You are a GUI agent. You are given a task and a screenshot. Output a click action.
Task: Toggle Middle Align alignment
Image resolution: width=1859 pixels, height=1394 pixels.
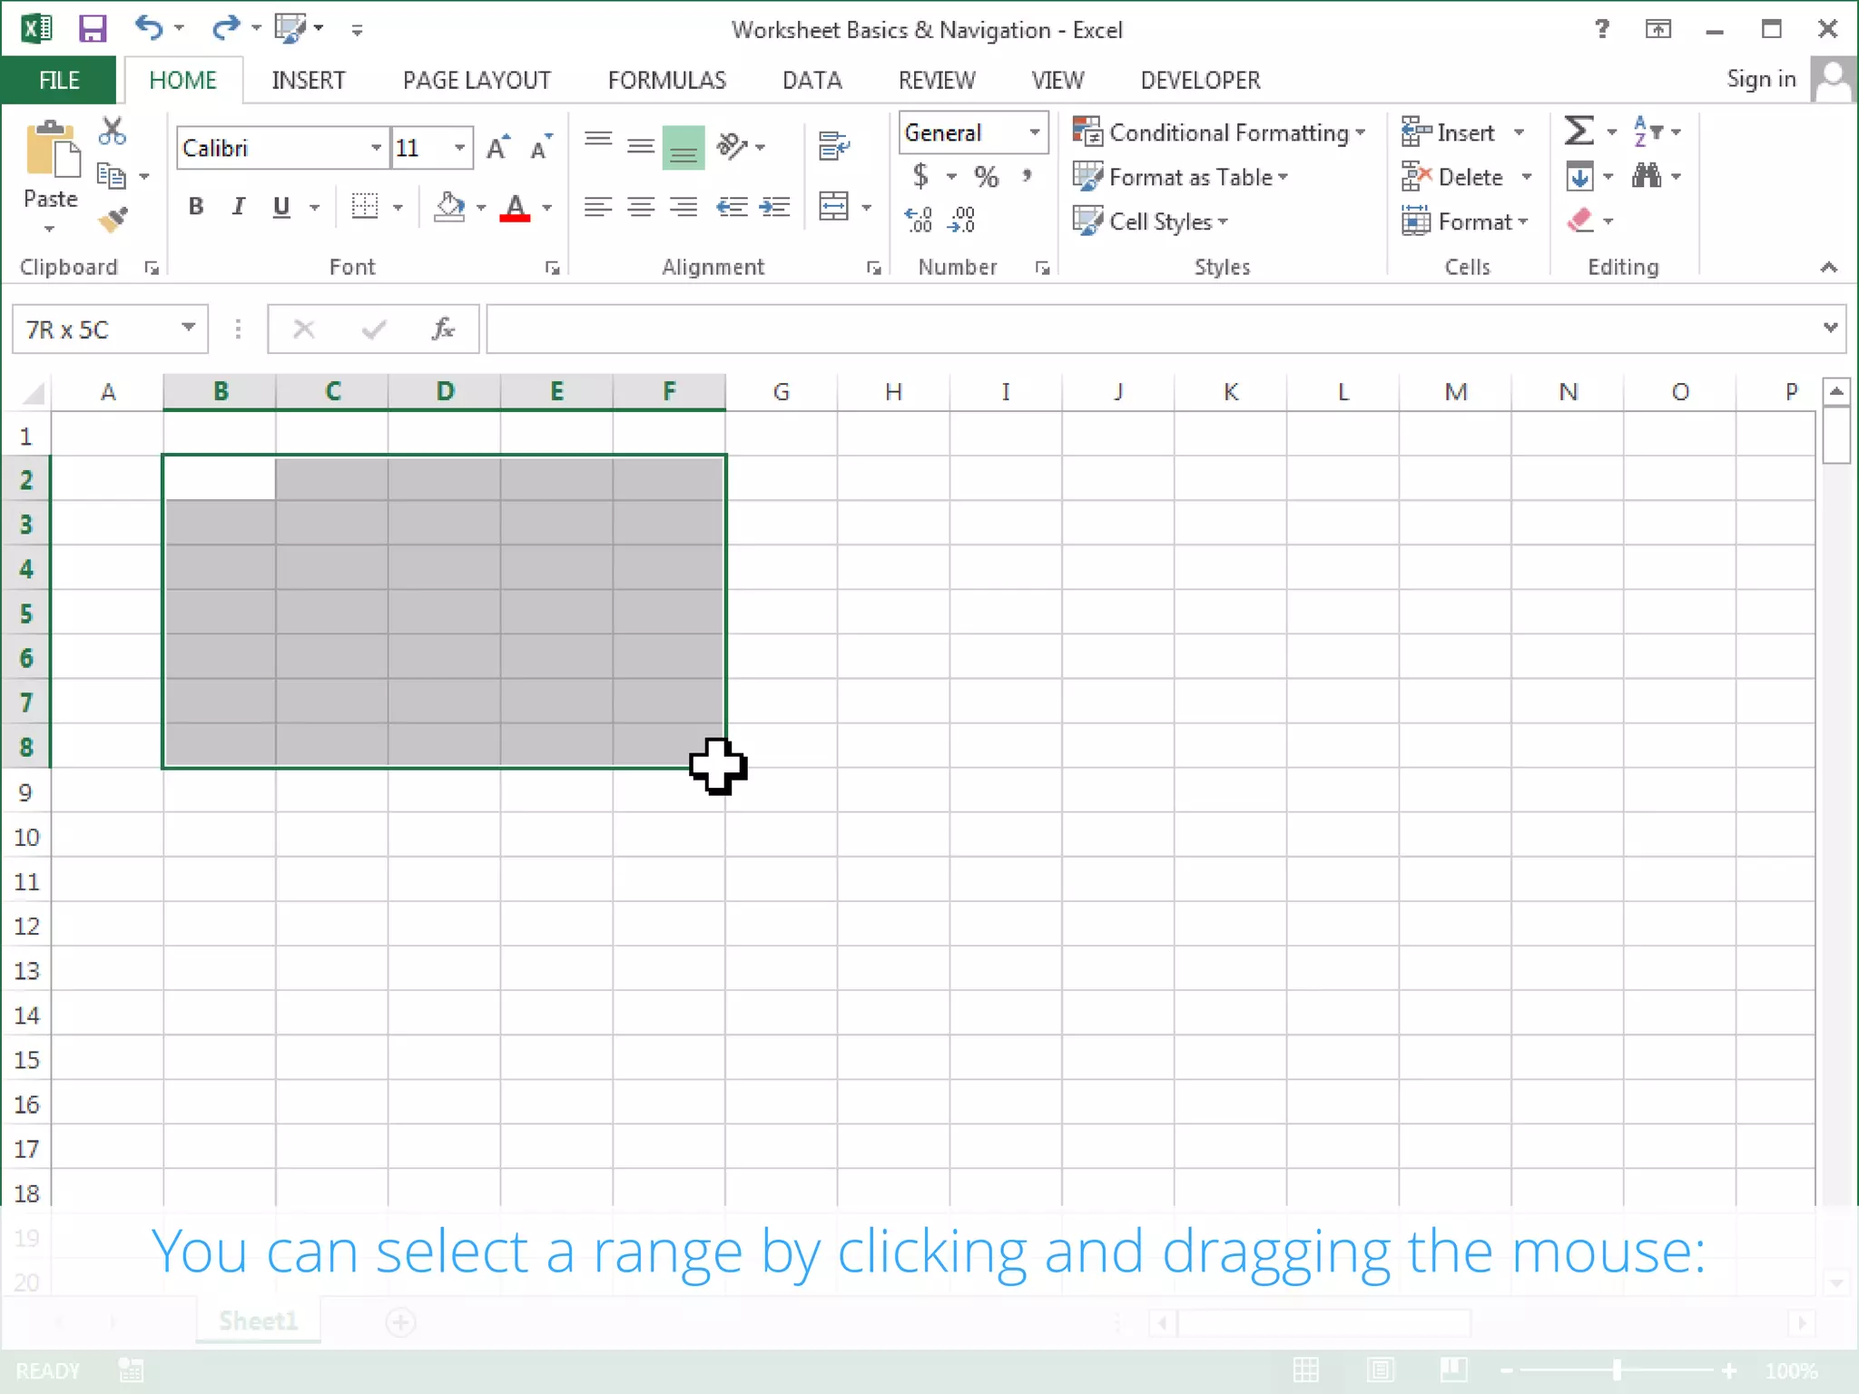(641, 145)
